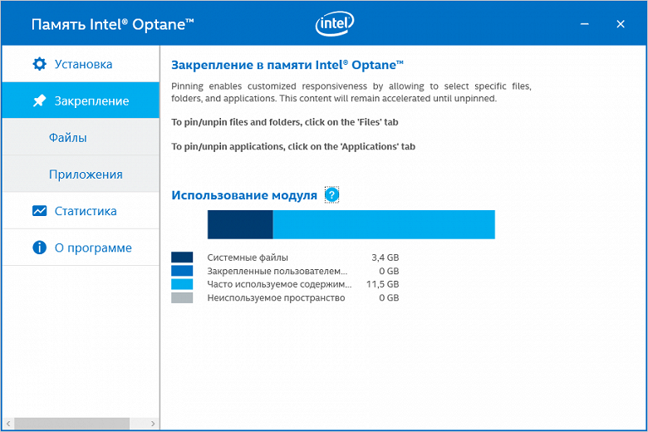Click the chart icon beside Статистика
Image resolution: width=648 pixels, height=432 pixels.
pos(39,211)
